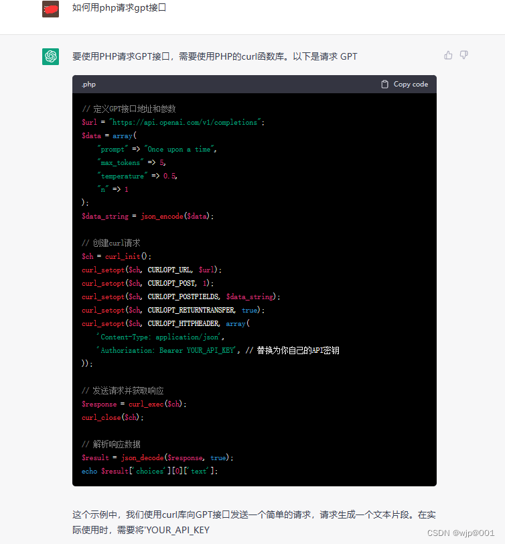This screenshot has height=544, width=505.
Task: Click the user's red avatar image
Action: pyautogui.click(x=51, y=9)
